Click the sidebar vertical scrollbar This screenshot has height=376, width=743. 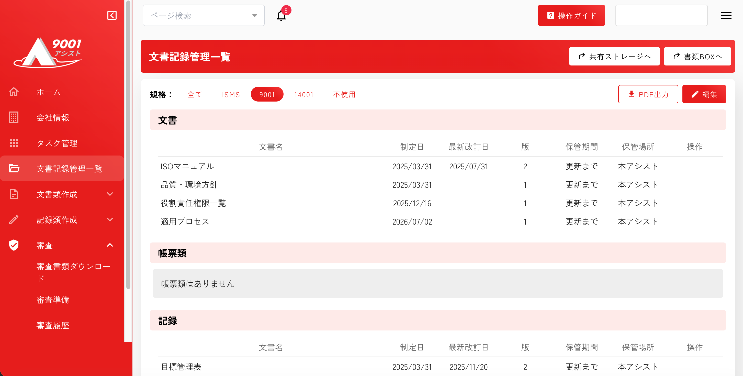128,144
